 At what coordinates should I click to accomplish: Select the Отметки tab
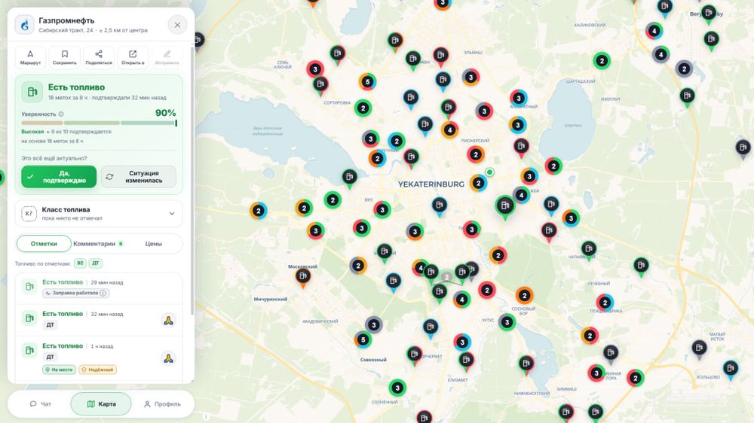[x=44, y=244]
